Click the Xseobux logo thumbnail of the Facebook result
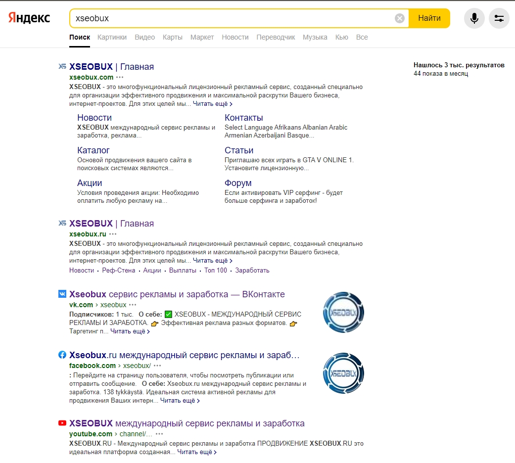The image size is (515, 463). [343, 373]
